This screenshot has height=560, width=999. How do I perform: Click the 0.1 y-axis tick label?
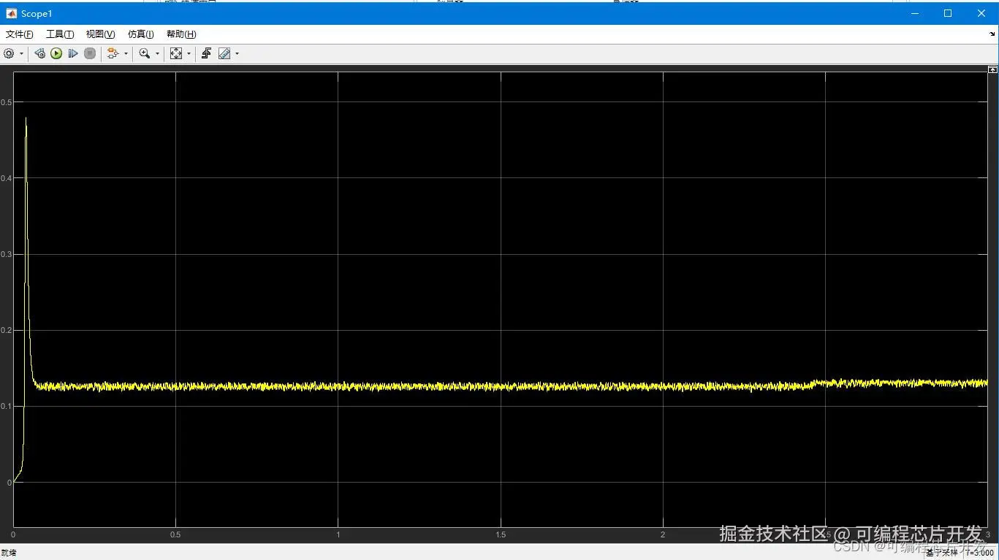coord(7,406)
